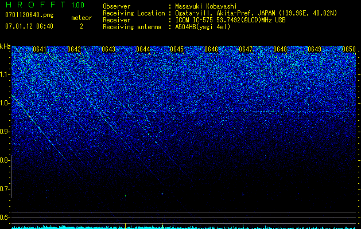Image resolution: width=361 pixels, height=229 pixels.
Task: Click observer name Masayuki Kobayashi
Action: (206, 6)
